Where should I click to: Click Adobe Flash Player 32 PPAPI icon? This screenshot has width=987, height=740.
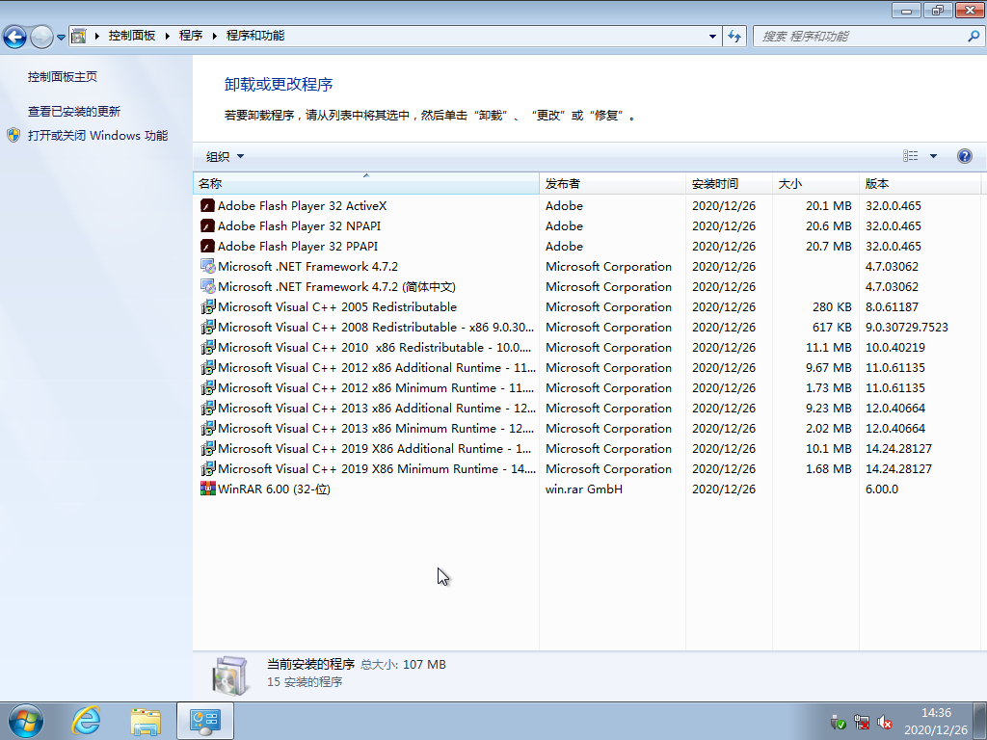coord(208,246)
